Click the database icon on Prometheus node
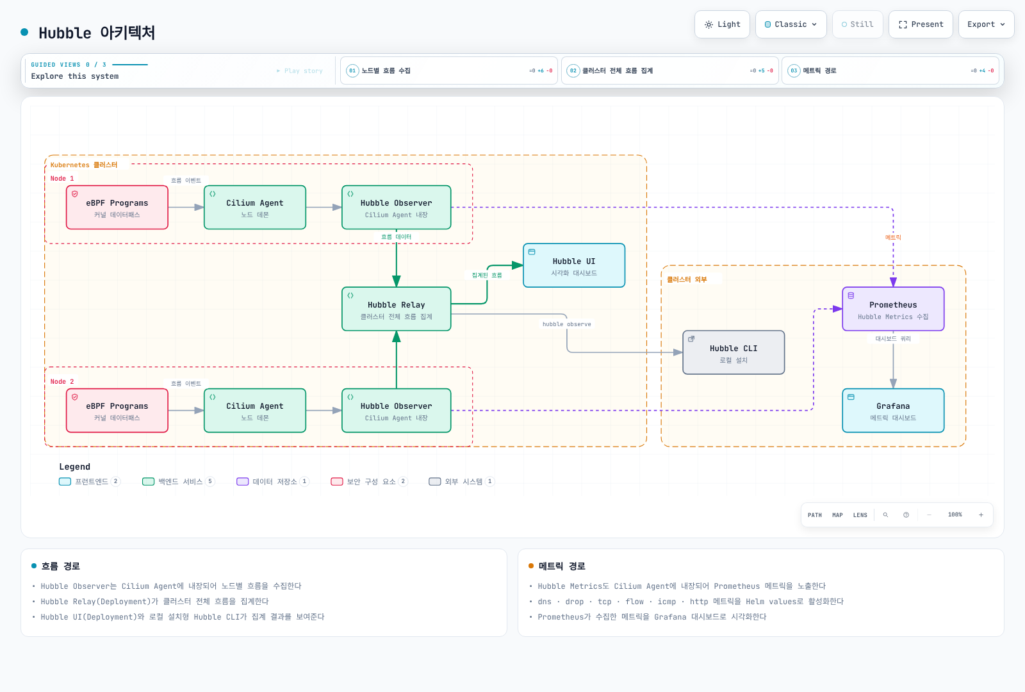 point(851,295)
